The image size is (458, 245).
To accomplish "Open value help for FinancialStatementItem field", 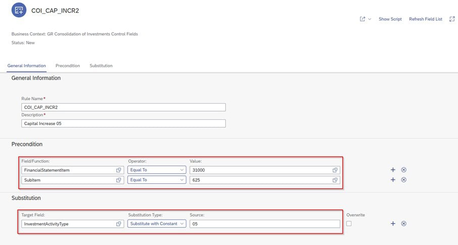I will click(x=119, y=170).
